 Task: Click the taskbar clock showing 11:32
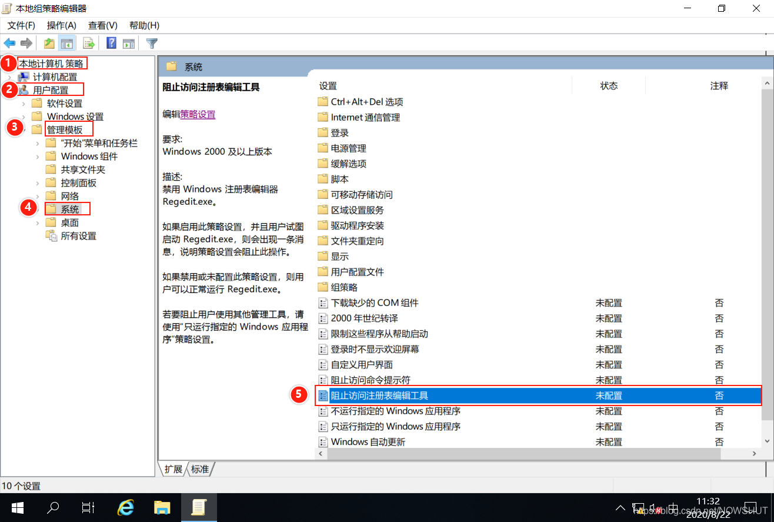point(708,501)
